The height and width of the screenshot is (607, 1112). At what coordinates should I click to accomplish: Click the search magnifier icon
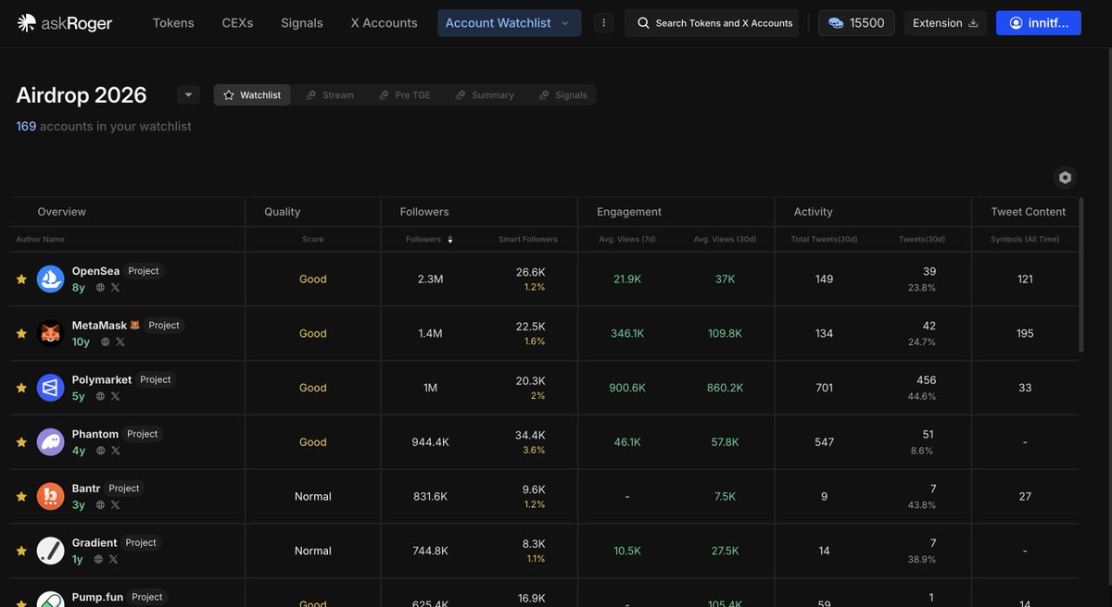coord(643,23)
